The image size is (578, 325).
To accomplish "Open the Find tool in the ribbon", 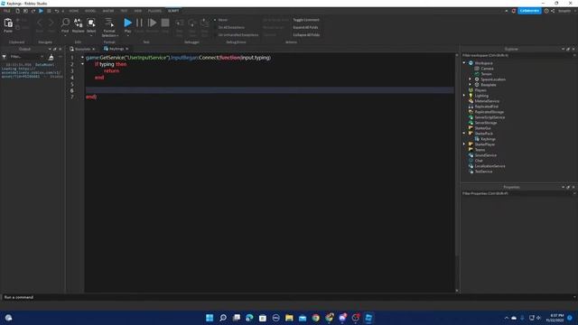I will tap(65, 23).
